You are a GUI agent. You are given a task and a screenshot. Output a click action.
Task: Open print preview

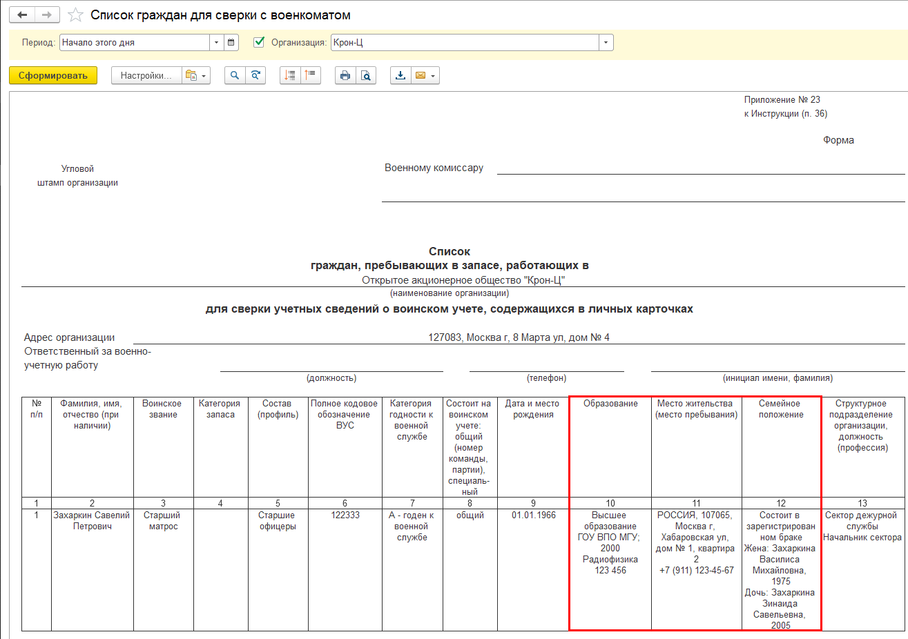click(x=366, y=76)
